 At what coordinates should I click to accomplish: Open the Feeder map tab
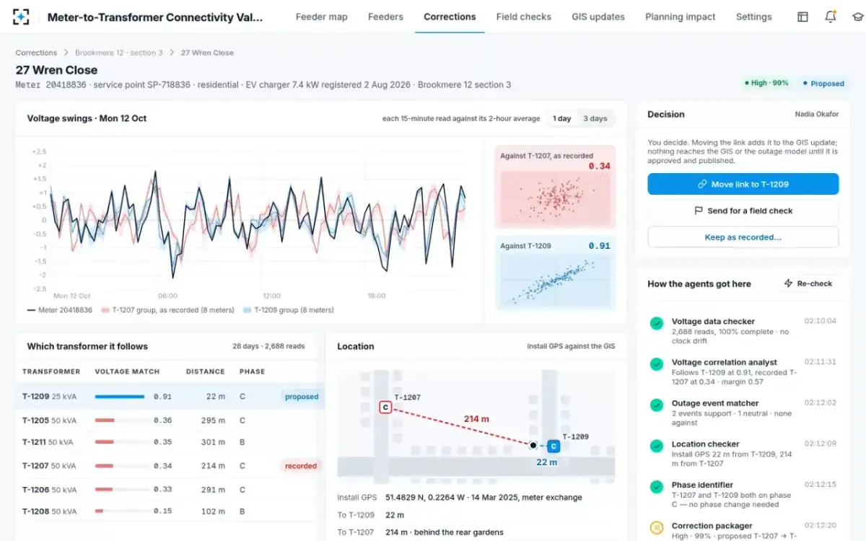pyautogui.click(x=321, y=17)
